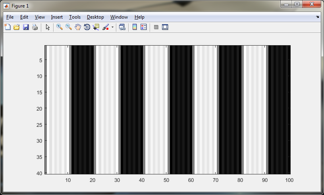Viewport: 324px width, 195px height.
Task: Toggle the Brush data tool
Action: (x=106, y=27)
